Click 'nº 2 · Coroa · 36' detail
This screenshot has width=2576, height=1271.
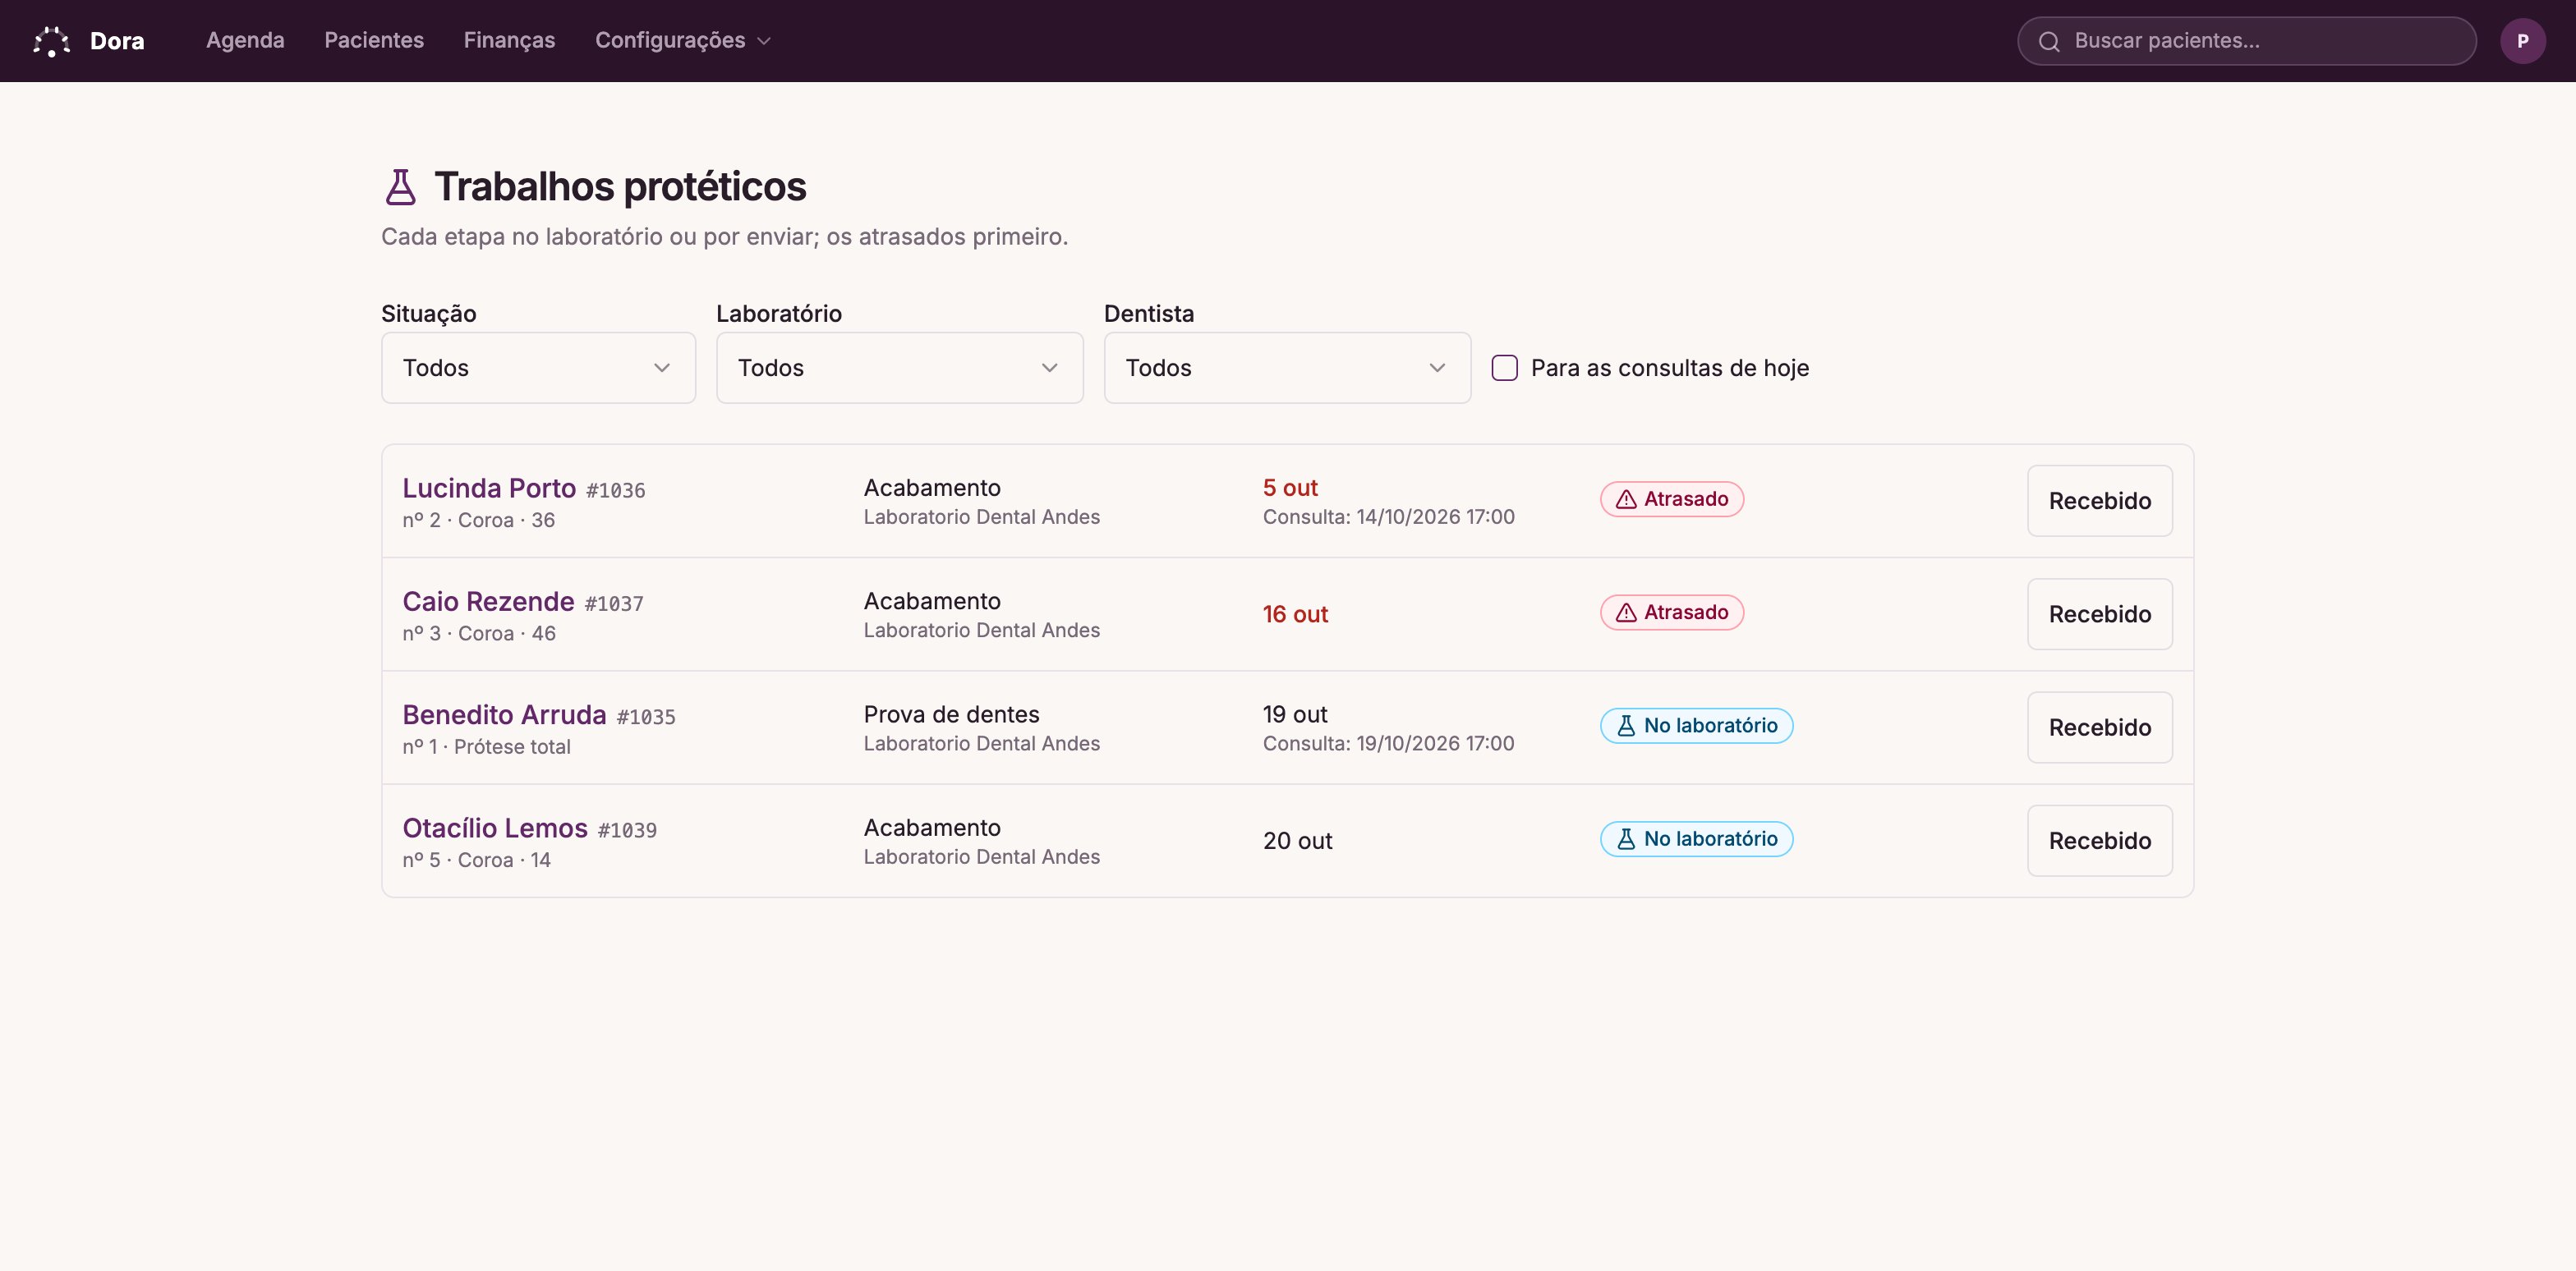tap(478, 520)
